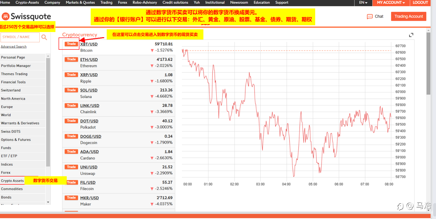
Task: Select North America in the sidebar
Action: 23,99
